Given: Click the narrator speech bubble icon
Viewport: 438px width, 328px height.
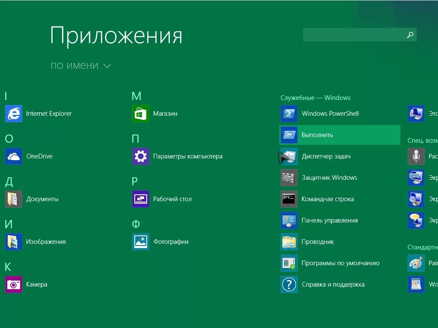Looking at the screenshot, I should [x=416, y=220].
